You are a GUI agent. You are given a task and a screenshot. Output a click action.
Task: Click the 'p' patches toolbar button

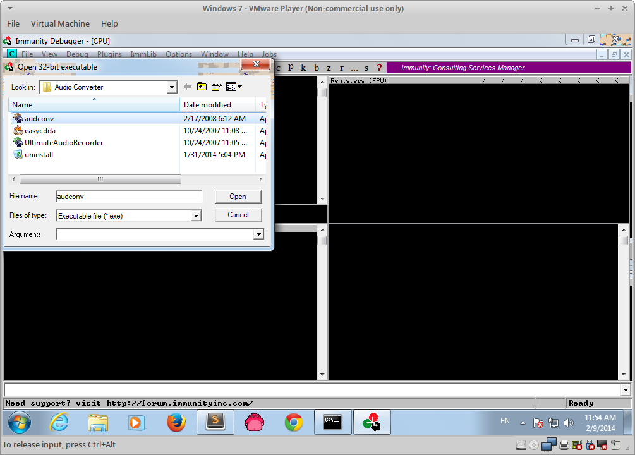point(291,68)
